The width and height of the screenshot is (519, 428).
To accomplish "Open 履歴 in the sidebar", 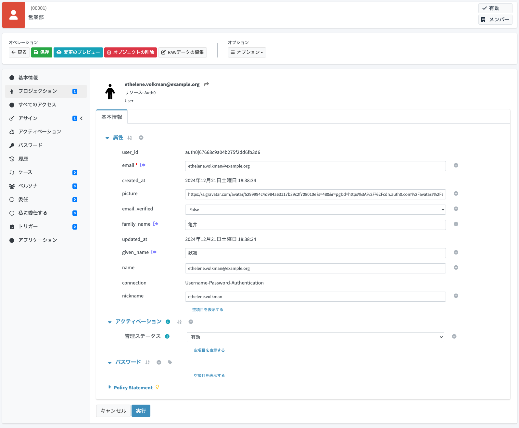I will (x=46, y=159).
